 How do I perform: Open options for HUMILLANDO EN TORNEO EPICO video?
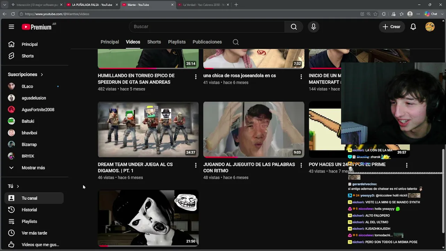click(x=195, y=77)
